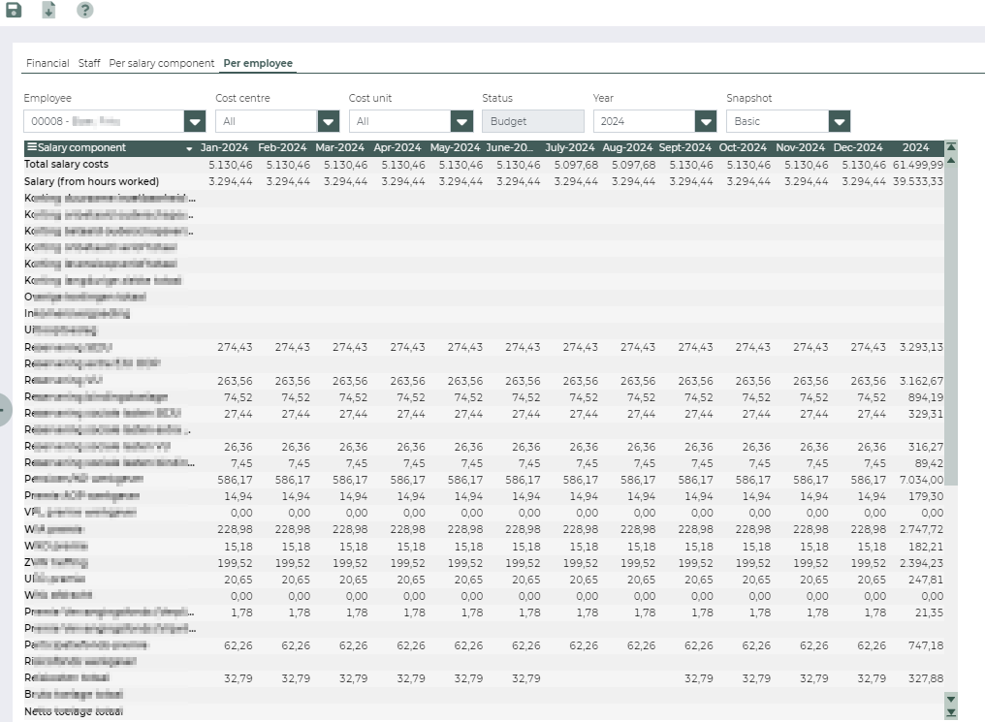Click the yearly total 2.394,23

click(921, 563)
